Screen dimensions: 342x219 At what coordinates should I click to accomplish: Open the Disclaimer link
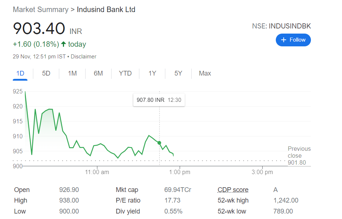tap(83, 57)
